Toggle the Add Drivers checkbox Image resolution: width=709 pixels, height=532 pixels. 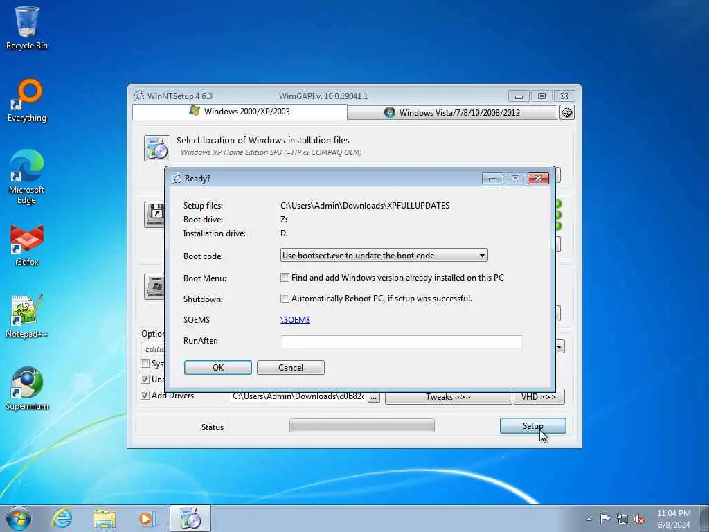pos(145,396)
